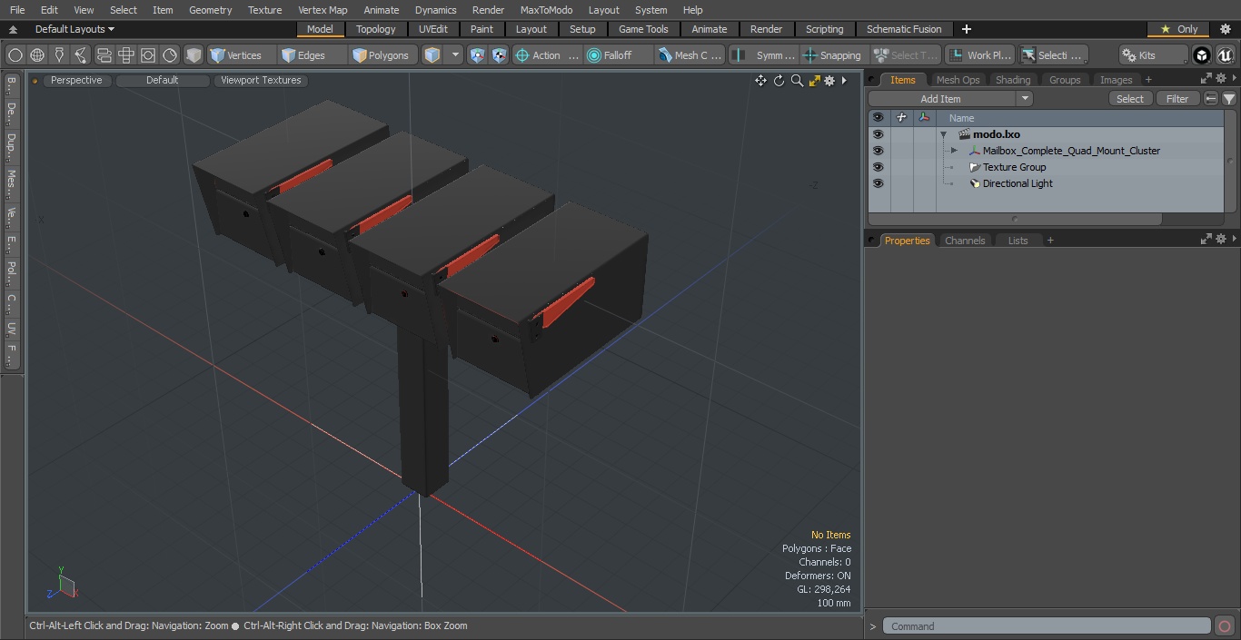
Task: Click the Unreal Engine icon
Action: 1225,55
